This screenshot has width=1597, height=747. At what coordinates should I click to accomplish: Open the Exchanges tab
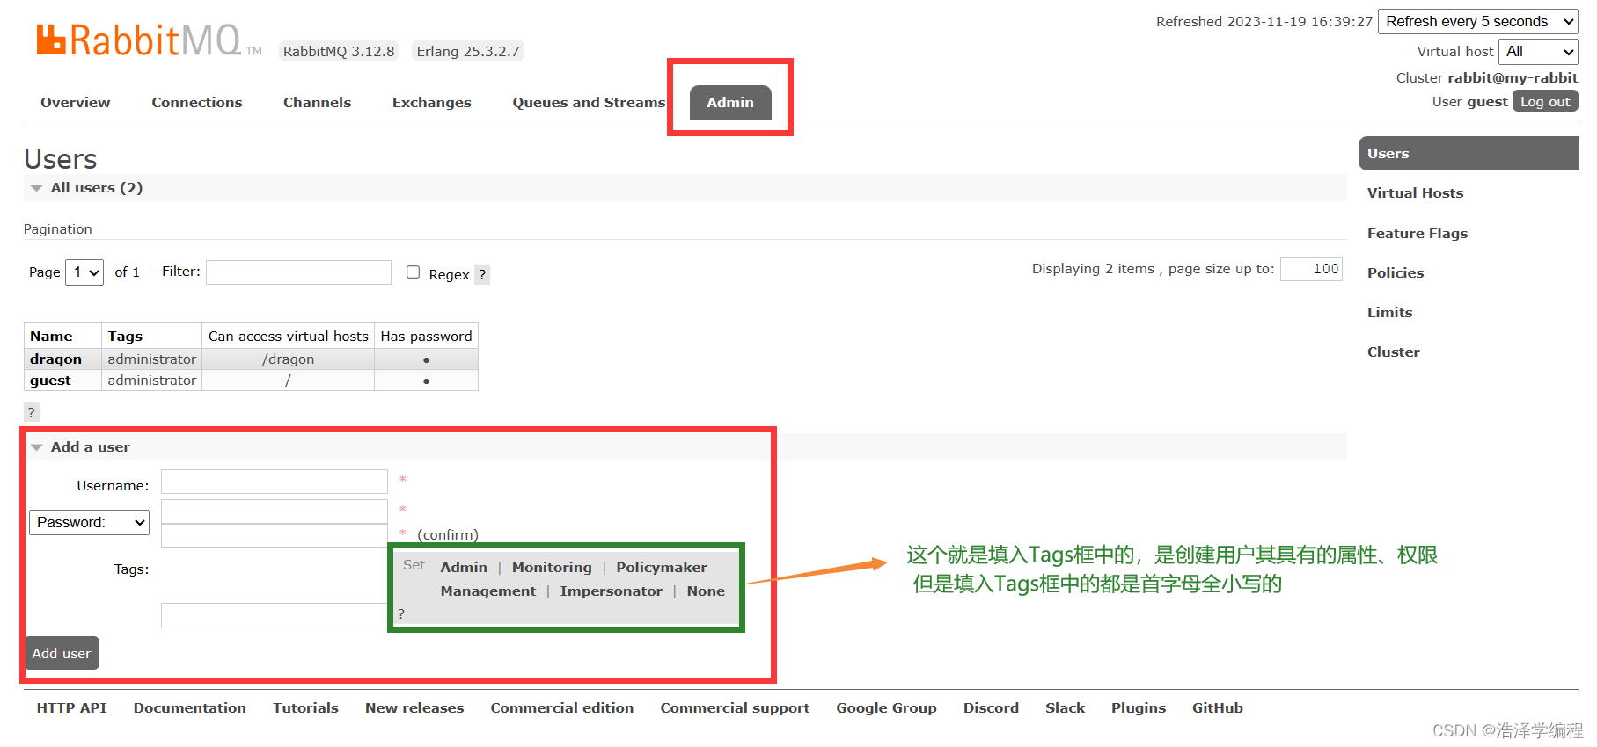(x=432, y=103)
